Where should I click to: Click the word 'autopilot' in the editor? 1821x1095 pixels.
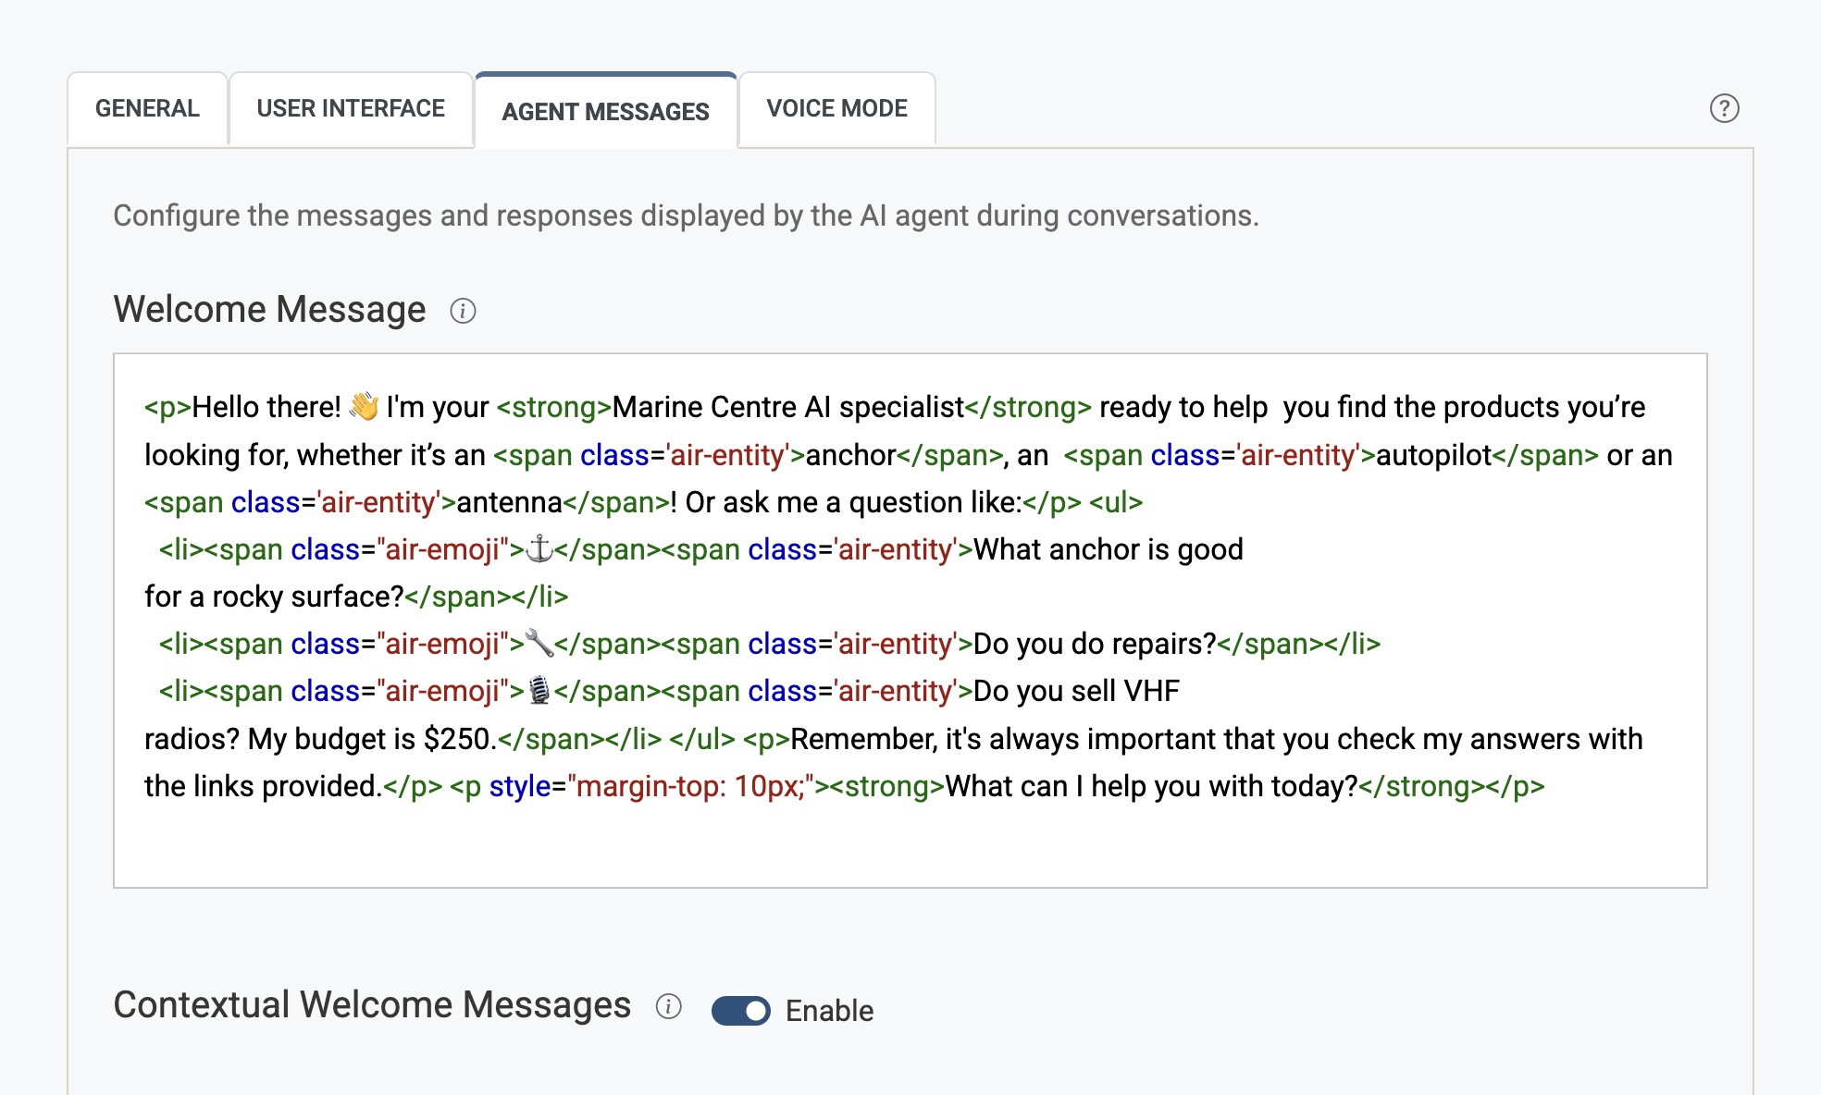click(1433, 455)
